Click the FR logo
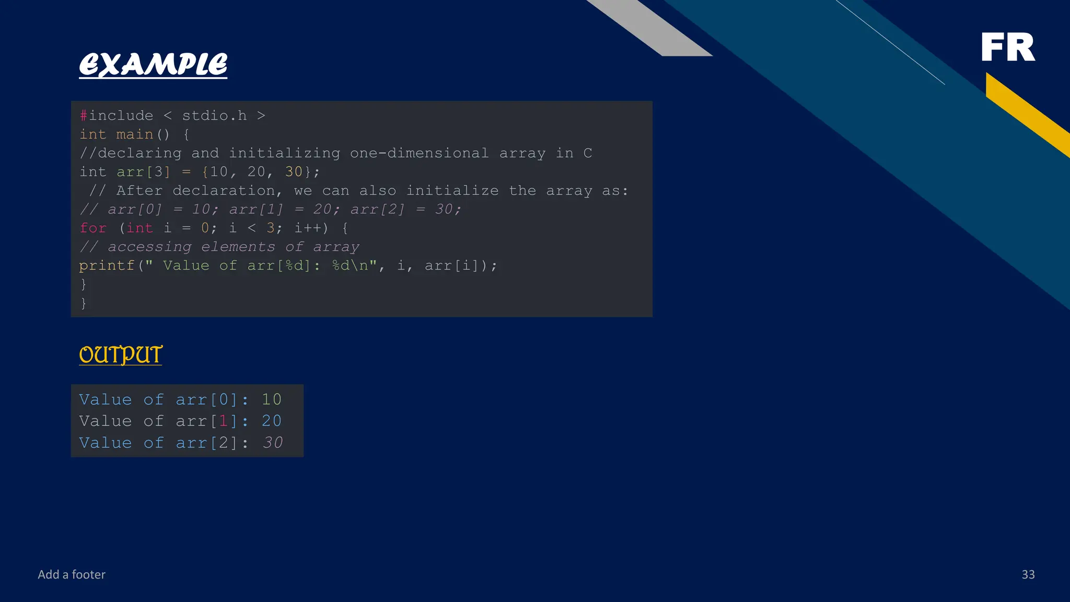This screenshot has height=602, width=1070. point(1007,47)
